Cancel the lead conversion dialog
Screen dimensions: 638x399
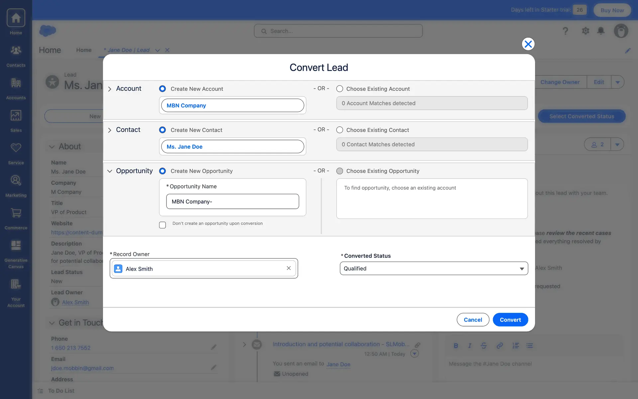[x=473, y=320]
